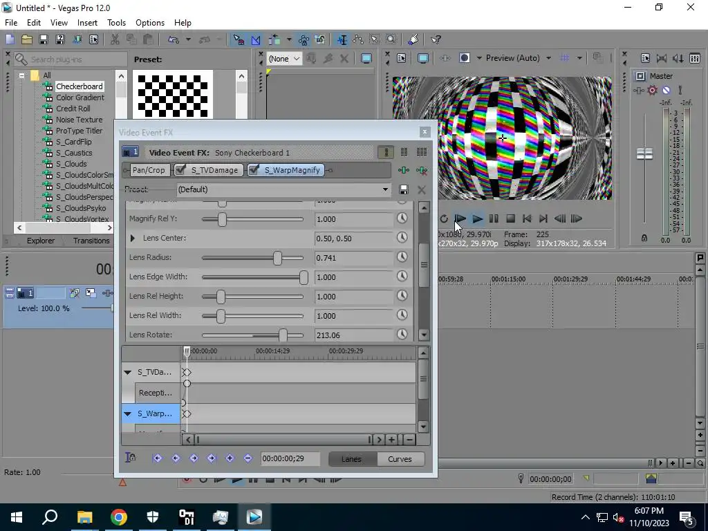Toggle Mute on Master bus
Screen dimensions: 708x531
tap(666, 91)
